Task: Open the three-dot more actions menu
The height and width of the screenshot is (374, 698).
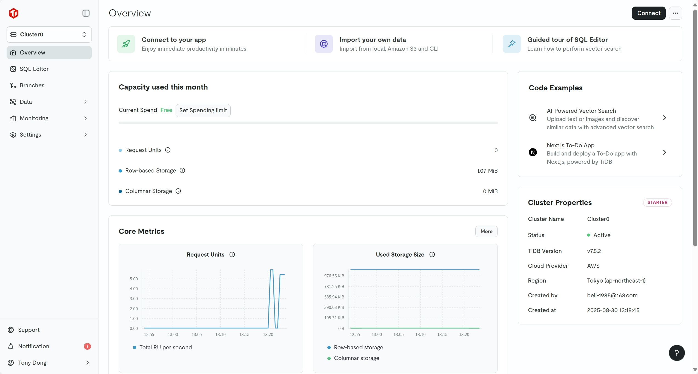Action: 675,13
